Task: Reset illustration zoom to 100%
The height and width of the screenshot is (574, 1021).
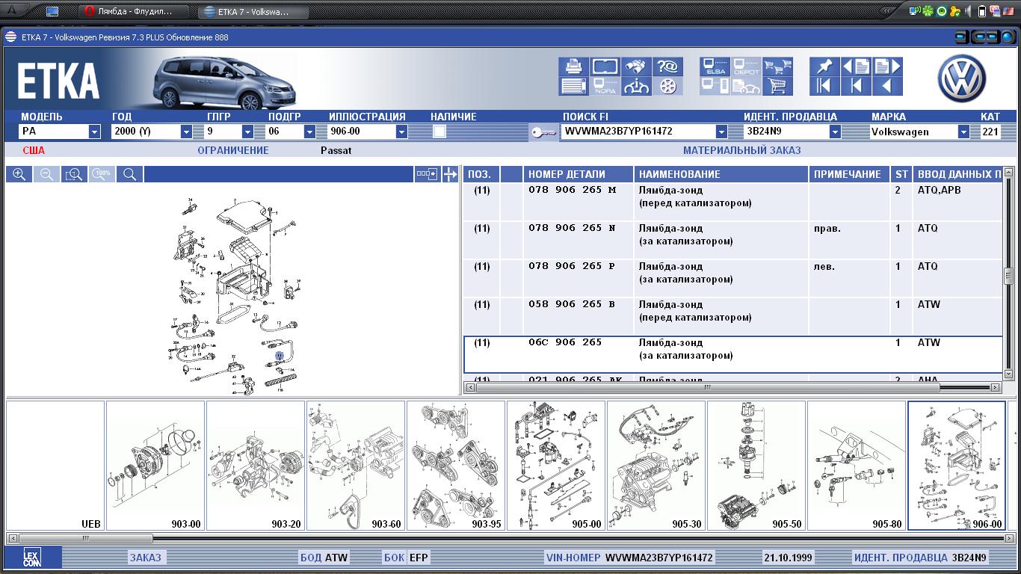Action: click(102, 174)
